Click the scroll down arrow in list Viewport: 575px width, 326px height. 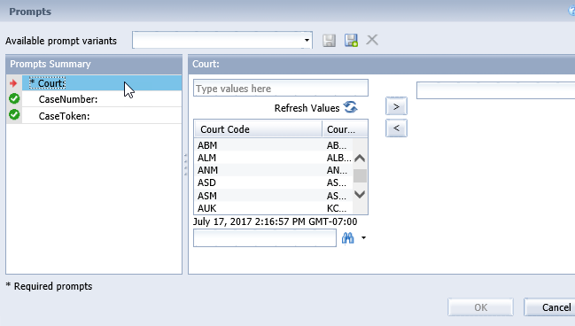point(360,194)
